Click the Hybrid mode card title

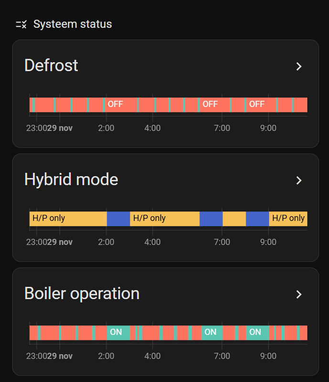[71, 180]
